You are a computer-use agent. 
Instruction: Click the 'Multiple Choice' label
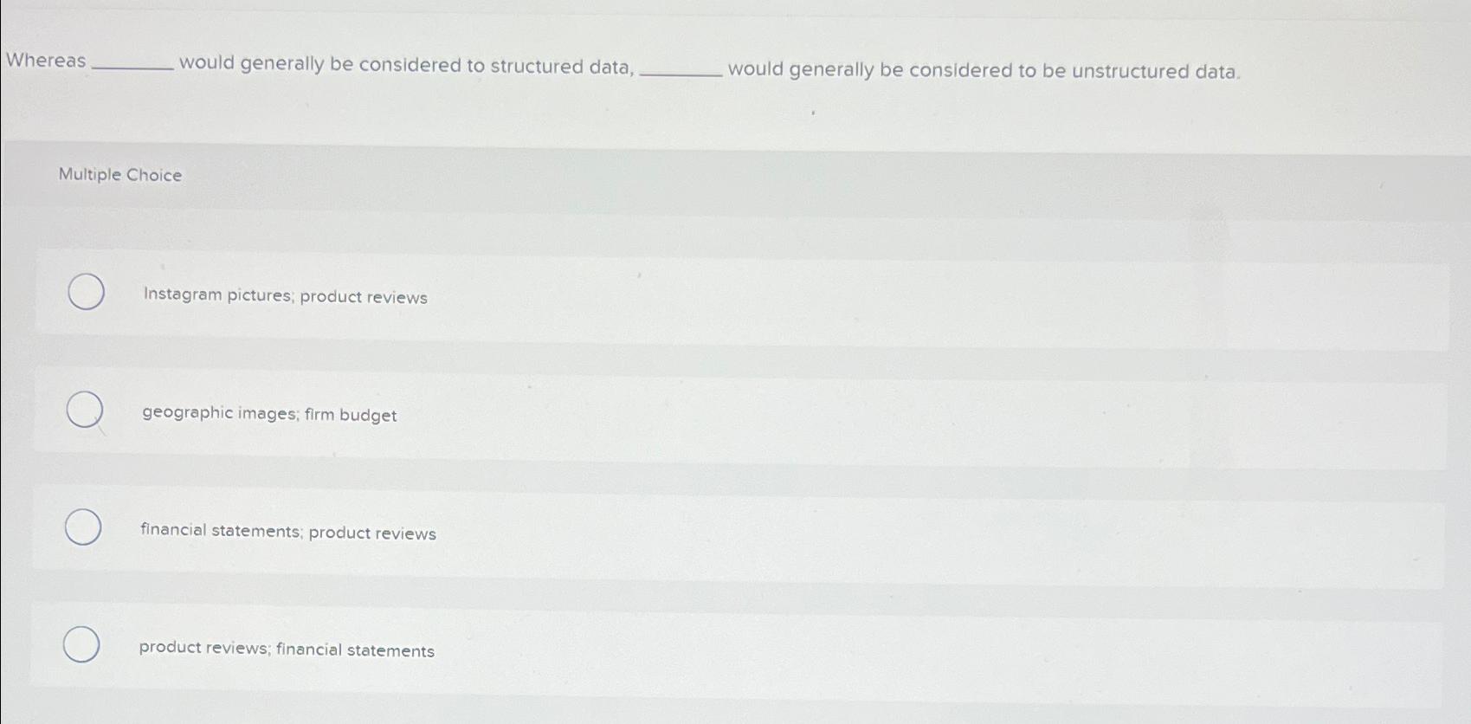[x=120, y=175]
